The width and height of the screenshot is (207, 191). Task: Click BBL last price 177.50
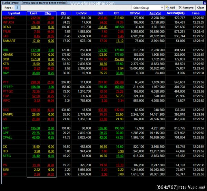35,50
